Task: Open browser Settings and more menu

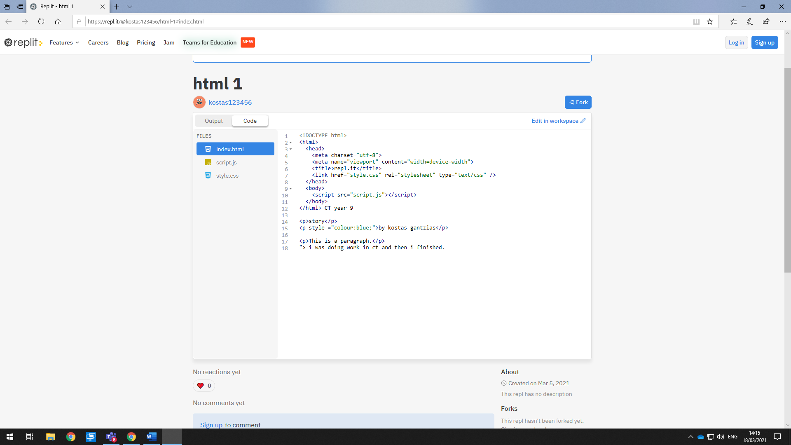Action: [x=782, y=21]
